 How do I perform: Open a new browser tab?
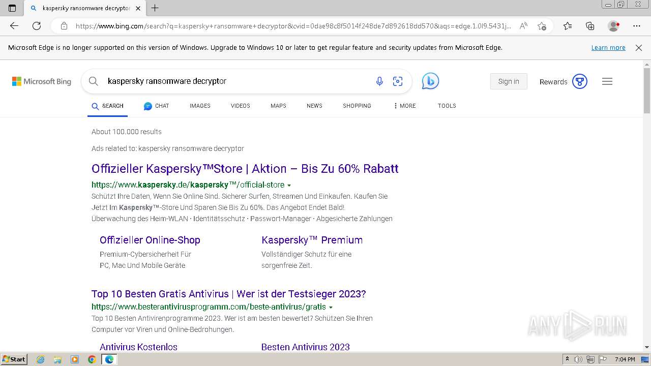click(155, 8)
